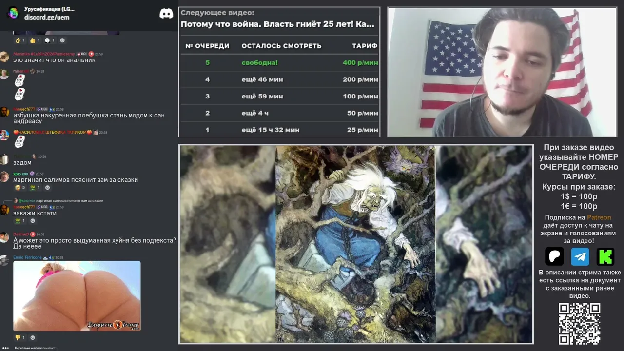This screenshot has height=351, width=624.
Task: Click the 'Несколько человек печатают' typing indicator
Action: pyautogui.click(x=36, y=348)
